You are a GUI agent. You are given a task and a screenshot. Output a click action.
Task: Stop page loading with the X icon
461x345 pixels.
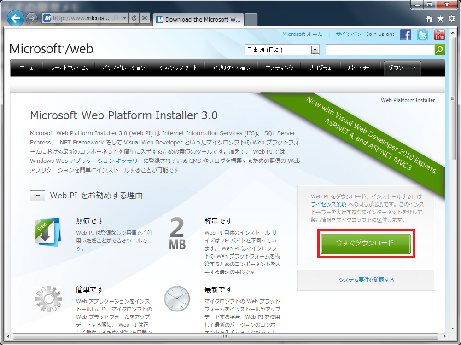pos(143,19)
